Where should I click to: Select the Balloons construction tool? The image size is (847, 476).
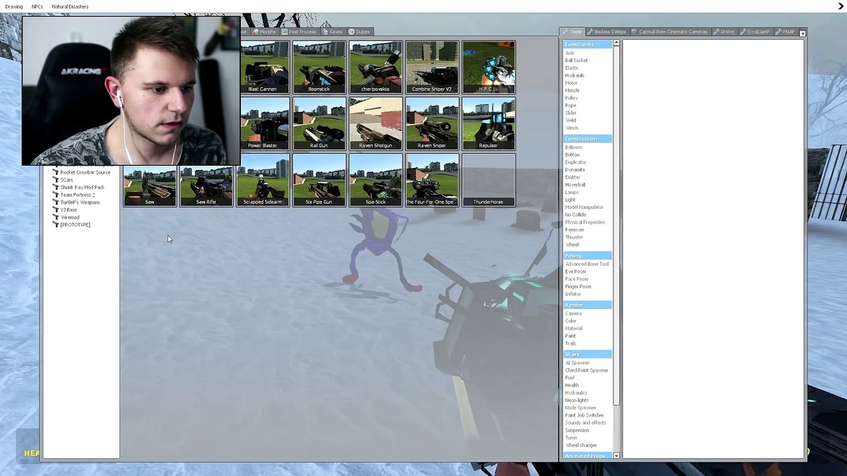tap(574, 147)
